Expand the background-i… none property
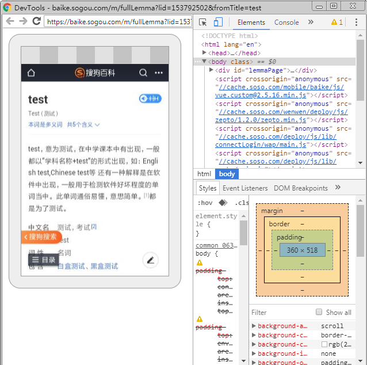The image size is (367, 365). 254,353
